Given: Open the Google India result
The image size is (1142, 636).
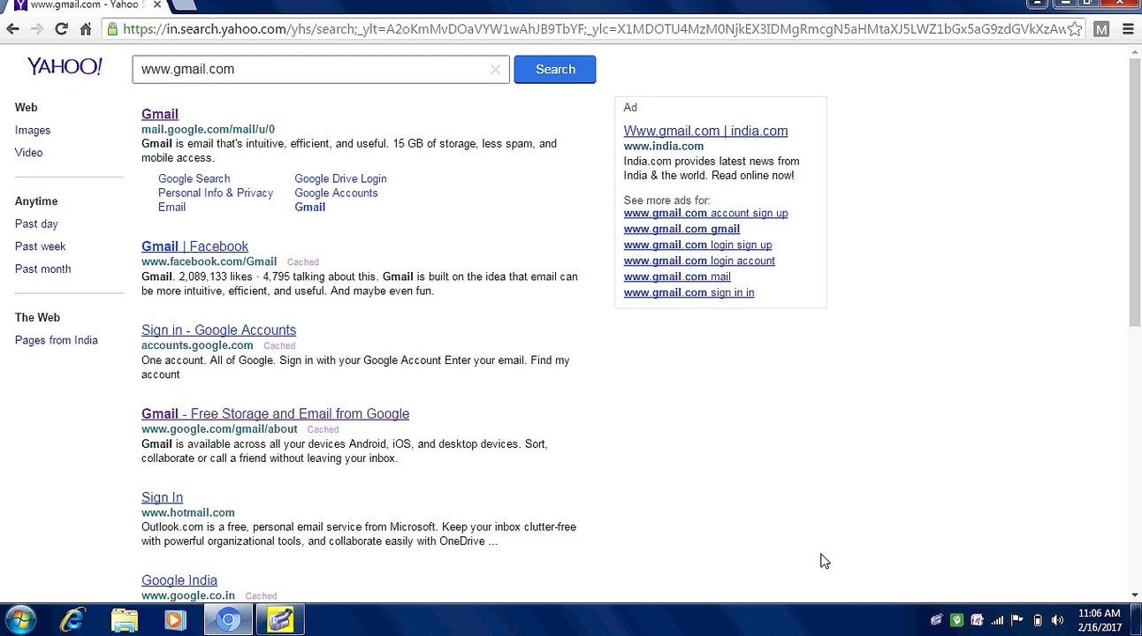Looking at the screenshot, I should (179, 580).
